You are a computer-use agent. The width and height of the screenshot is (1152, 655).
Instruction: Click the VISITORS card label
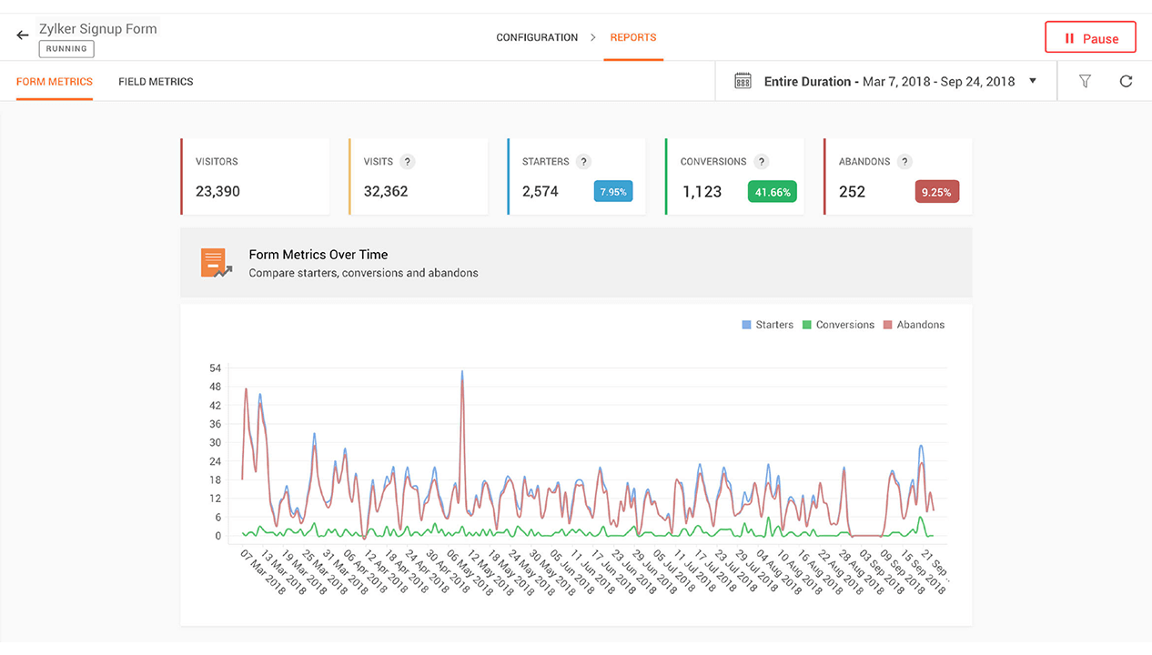217,162
